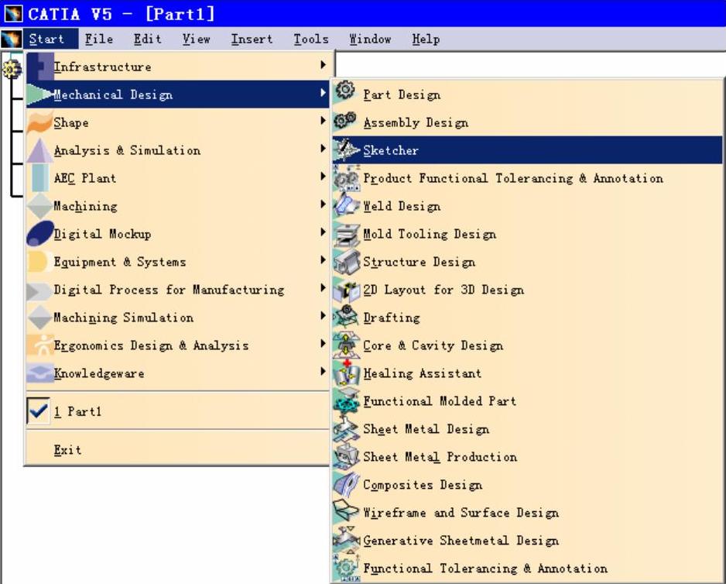Select the Ergonomics Design & Analysis category
726x584 pixels.
177,345
